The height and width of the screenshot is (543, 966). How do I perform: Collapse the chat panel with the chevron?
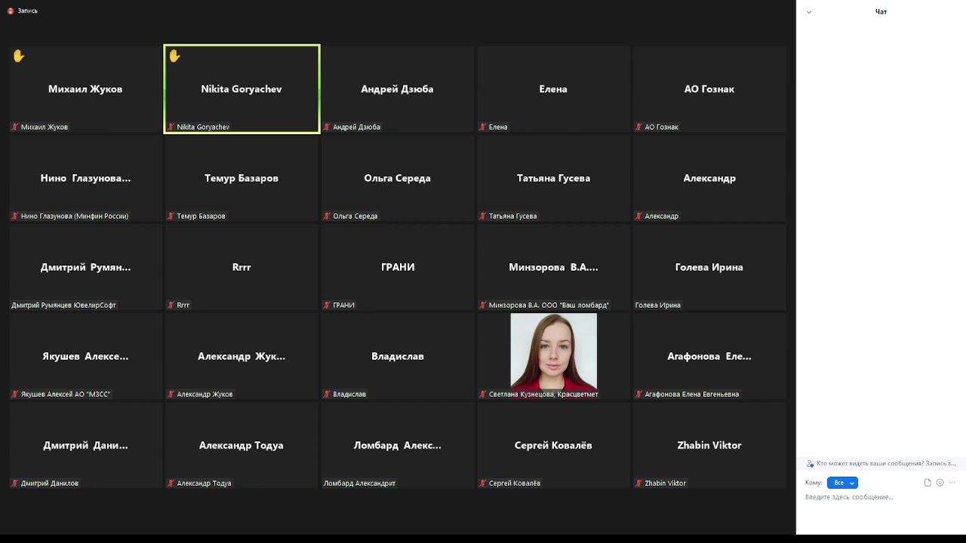click(x=809, y=12)
